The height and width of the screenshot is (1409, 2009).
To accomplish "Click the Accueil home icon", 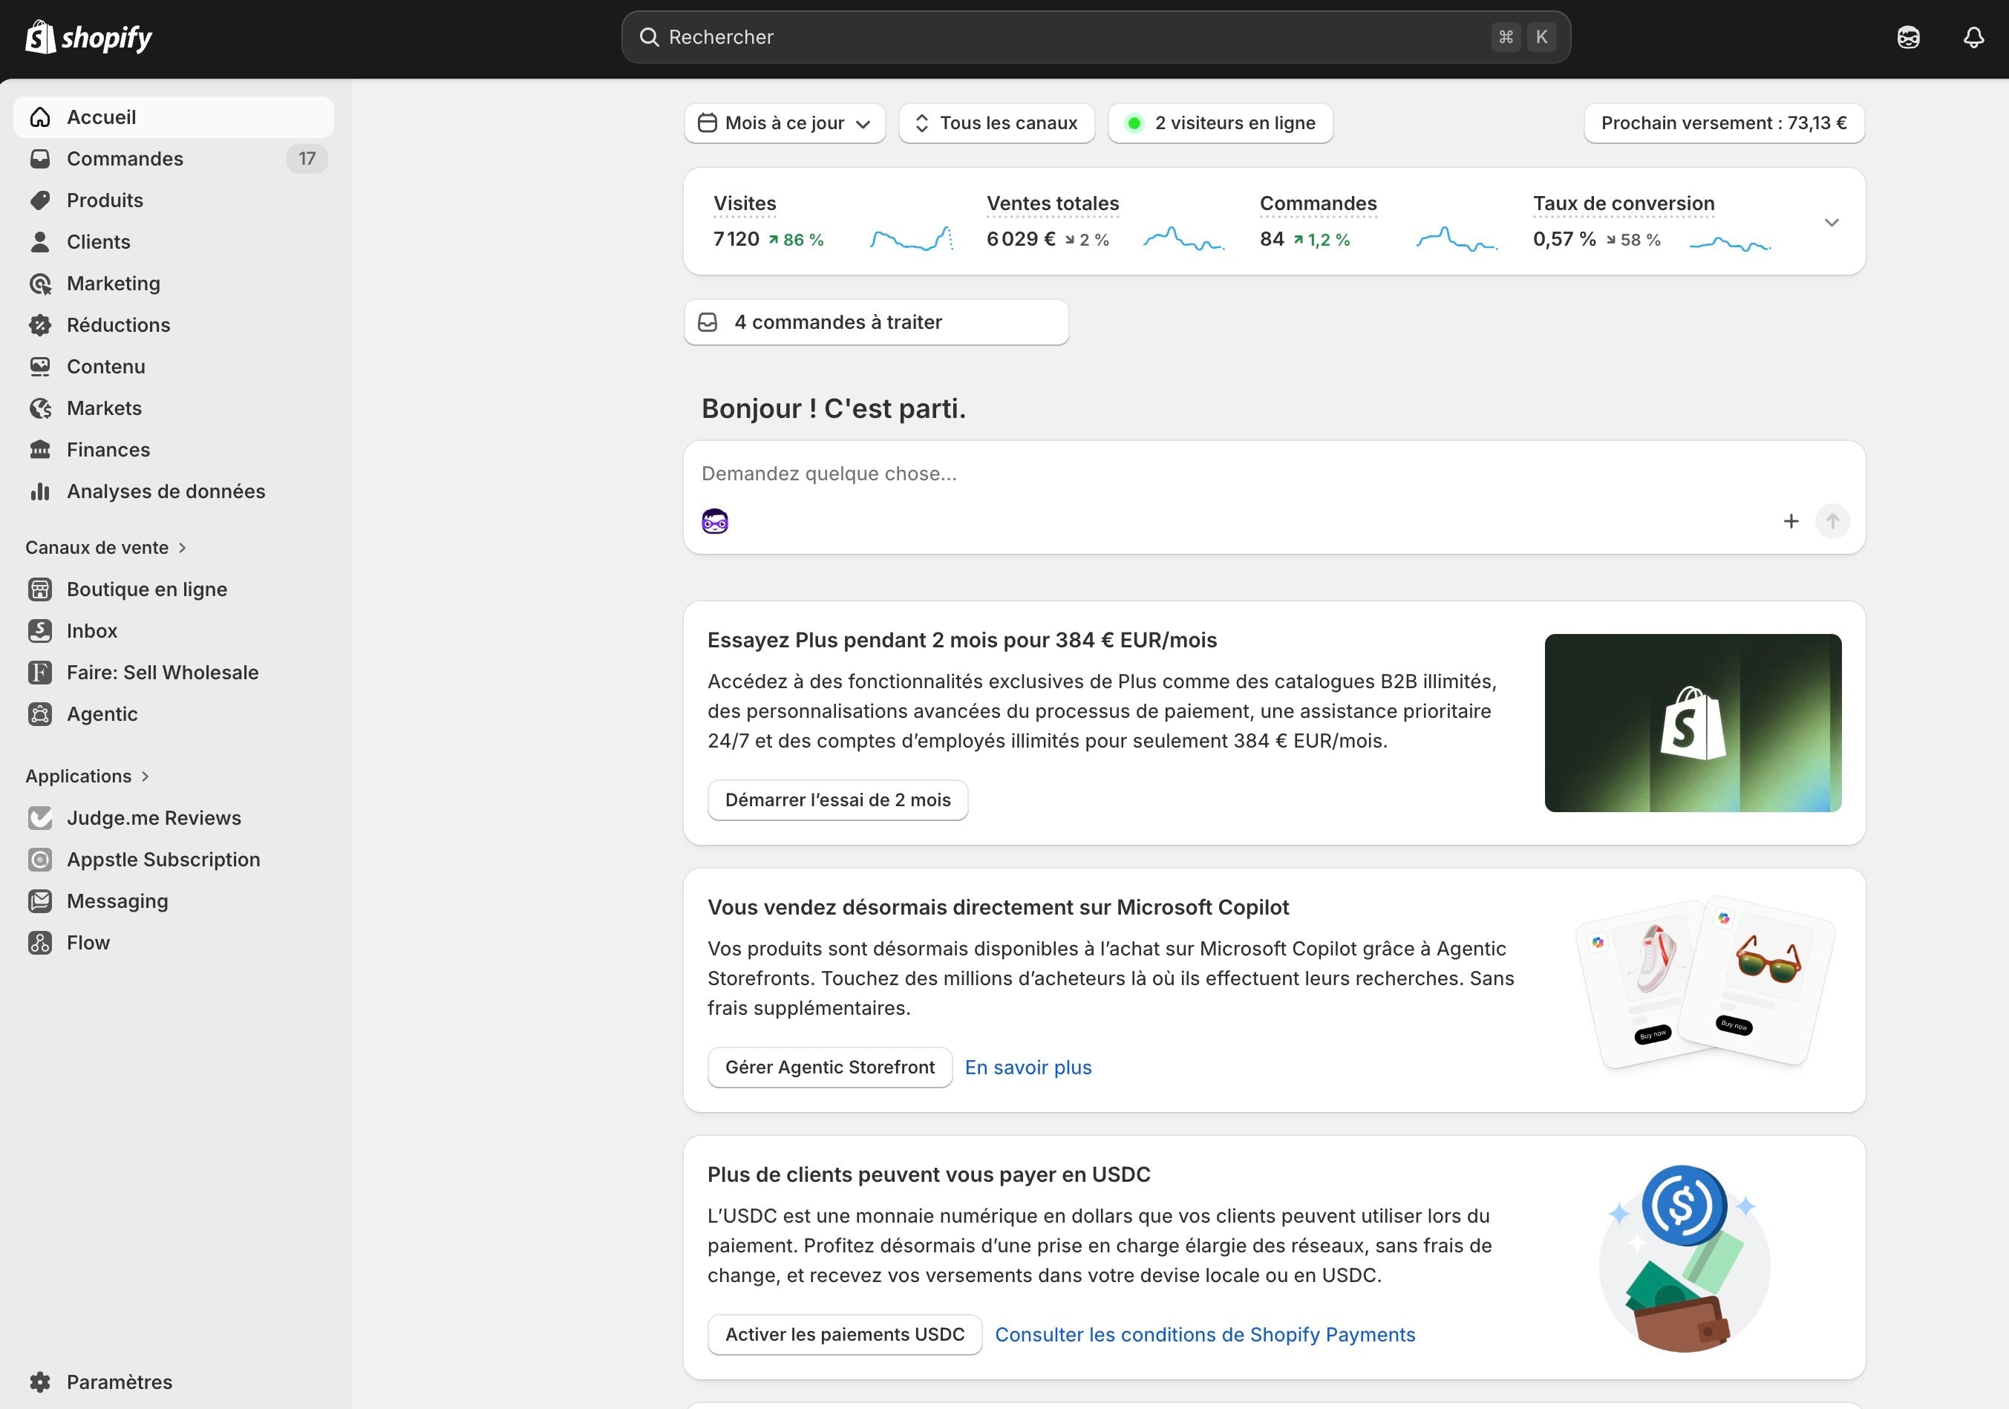I will (40, 117).
